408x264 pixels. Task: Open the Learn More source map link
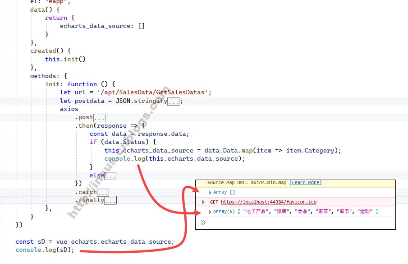[306, 183]
